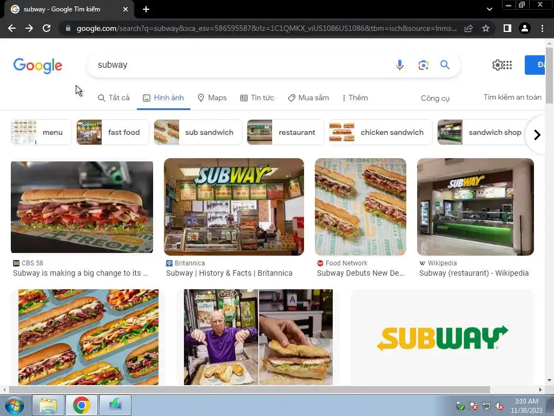
Task: Open Công cụ tools
Action: pos(435,99)
